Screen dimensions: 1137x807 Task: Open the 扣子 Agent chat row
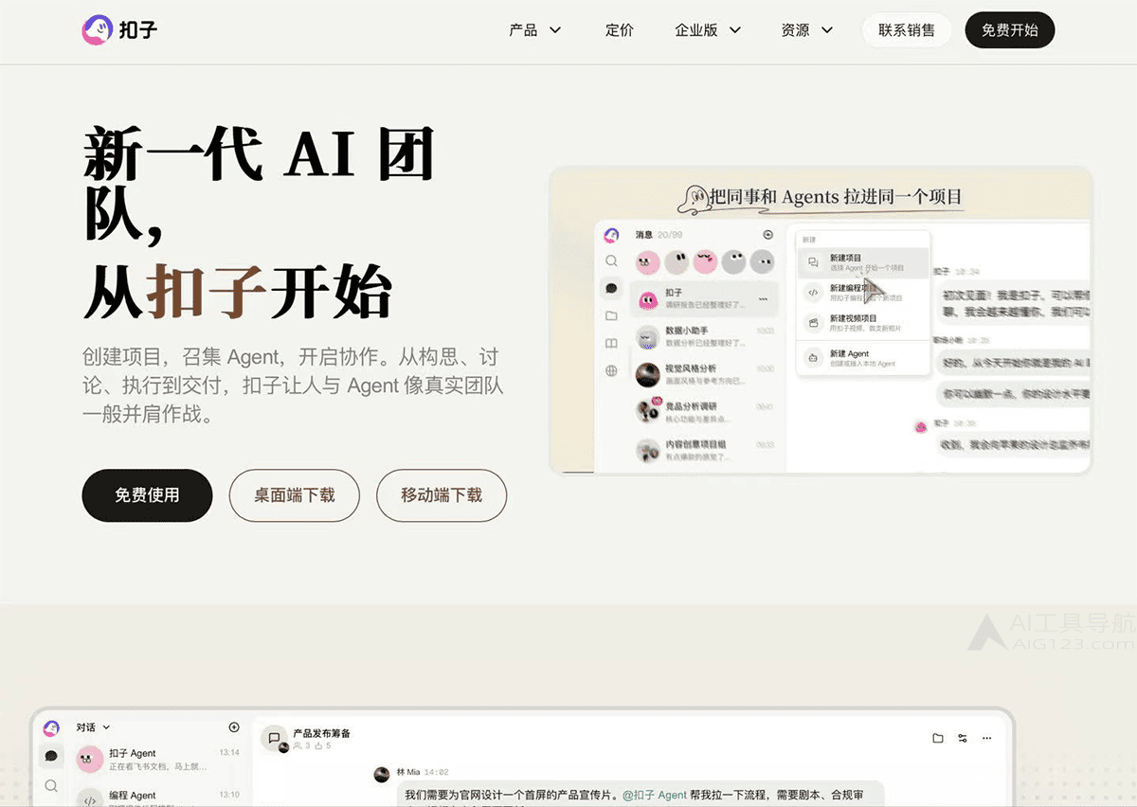[159, 760]
